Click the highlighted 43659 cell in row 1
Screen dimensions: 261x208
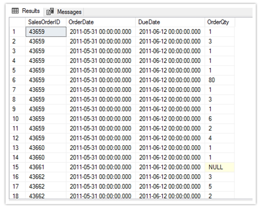tap(46, 32)
